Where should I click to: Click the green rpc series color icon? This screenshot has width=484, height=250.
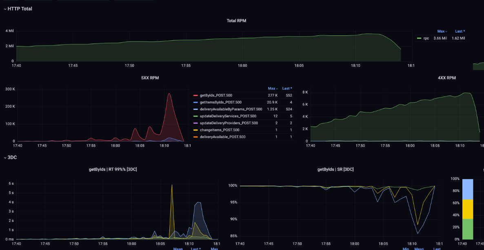(419, 38)
